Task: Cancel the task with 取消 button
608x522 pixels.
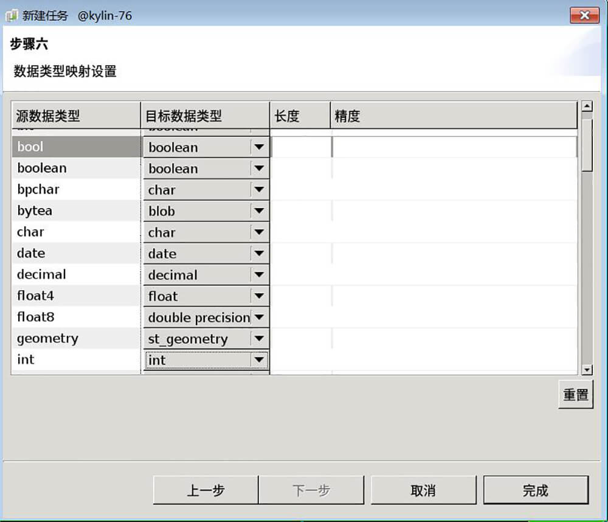Action: pos(423,490)
